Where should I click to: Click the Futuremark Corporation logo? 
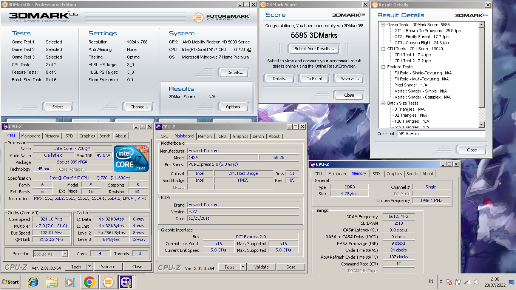pos(222,17)
